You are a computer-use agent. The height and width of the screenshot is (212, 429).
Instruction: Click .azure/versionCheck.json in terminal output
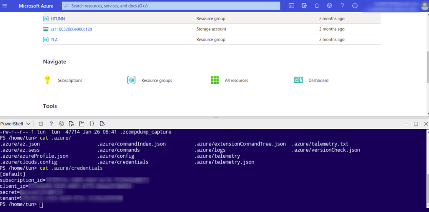(x=326, y=150)
